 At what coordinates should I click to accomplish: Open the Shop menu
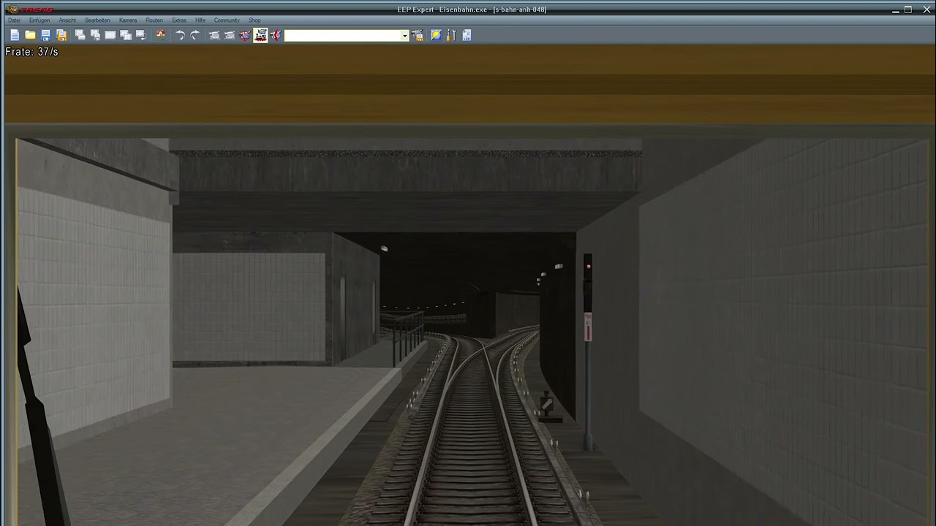click(254, 20)
